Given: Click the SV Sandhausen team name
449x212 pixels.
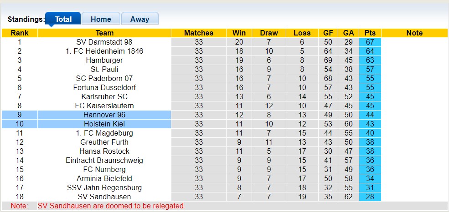Looking at the screenshot, I should 104,197.
